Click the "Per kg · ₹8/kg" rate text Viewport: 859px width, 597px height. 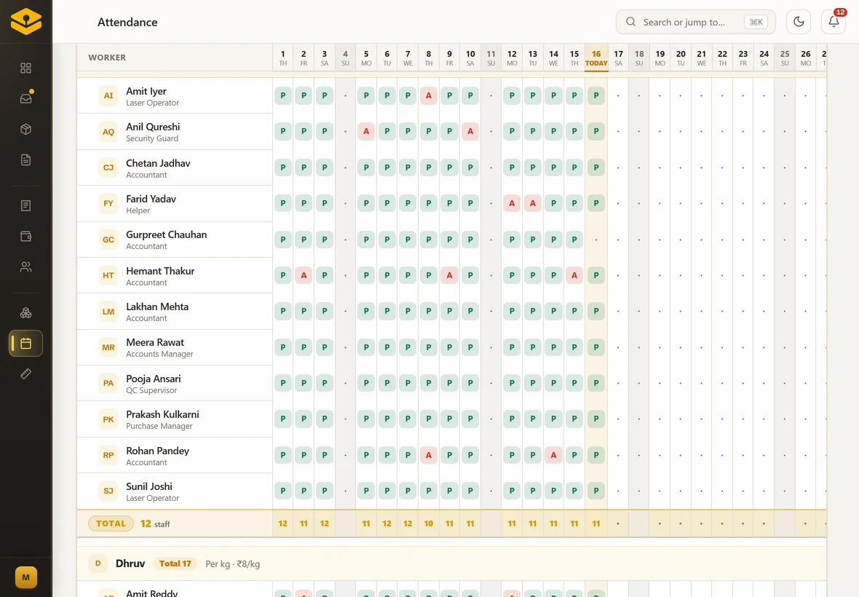tap(233, 564)
